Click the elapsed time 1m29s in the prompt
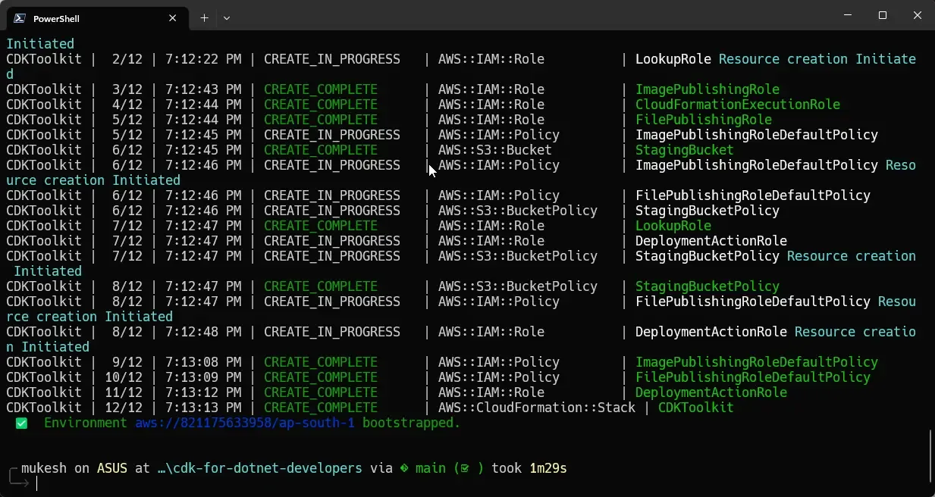 (x=547, y=467)
